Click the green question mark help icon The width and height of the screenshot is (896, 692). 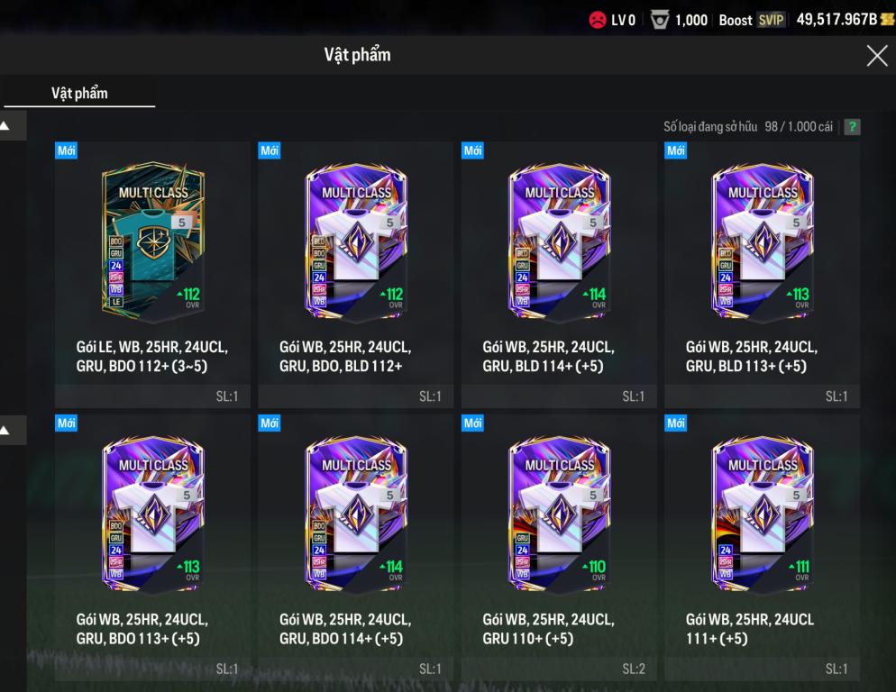pyautogui.click(x=852, y=127)
